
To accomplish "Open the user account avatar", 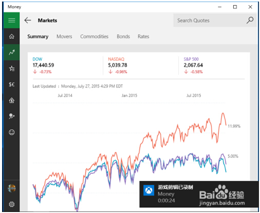I will click(x=12, y=188).
